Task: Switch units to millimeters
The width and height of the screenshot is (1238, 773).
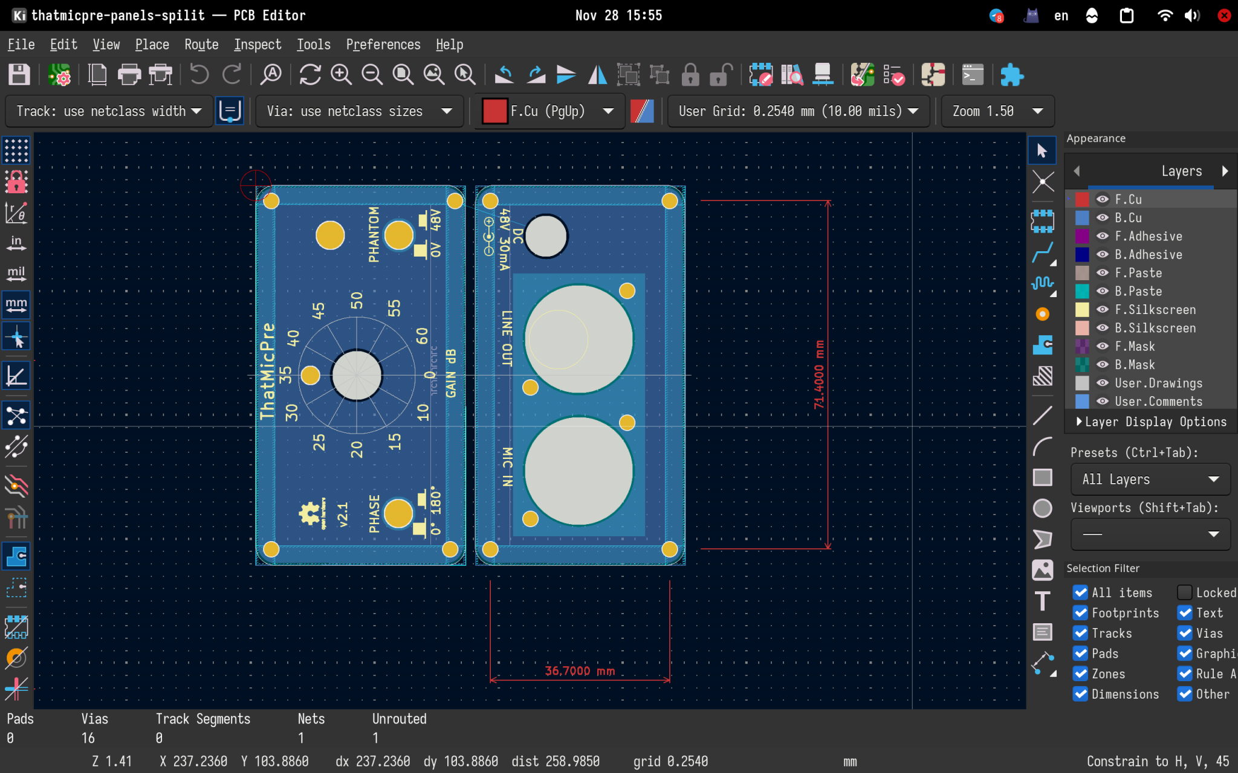Action: pyautogui.click(x=16, y=304)
